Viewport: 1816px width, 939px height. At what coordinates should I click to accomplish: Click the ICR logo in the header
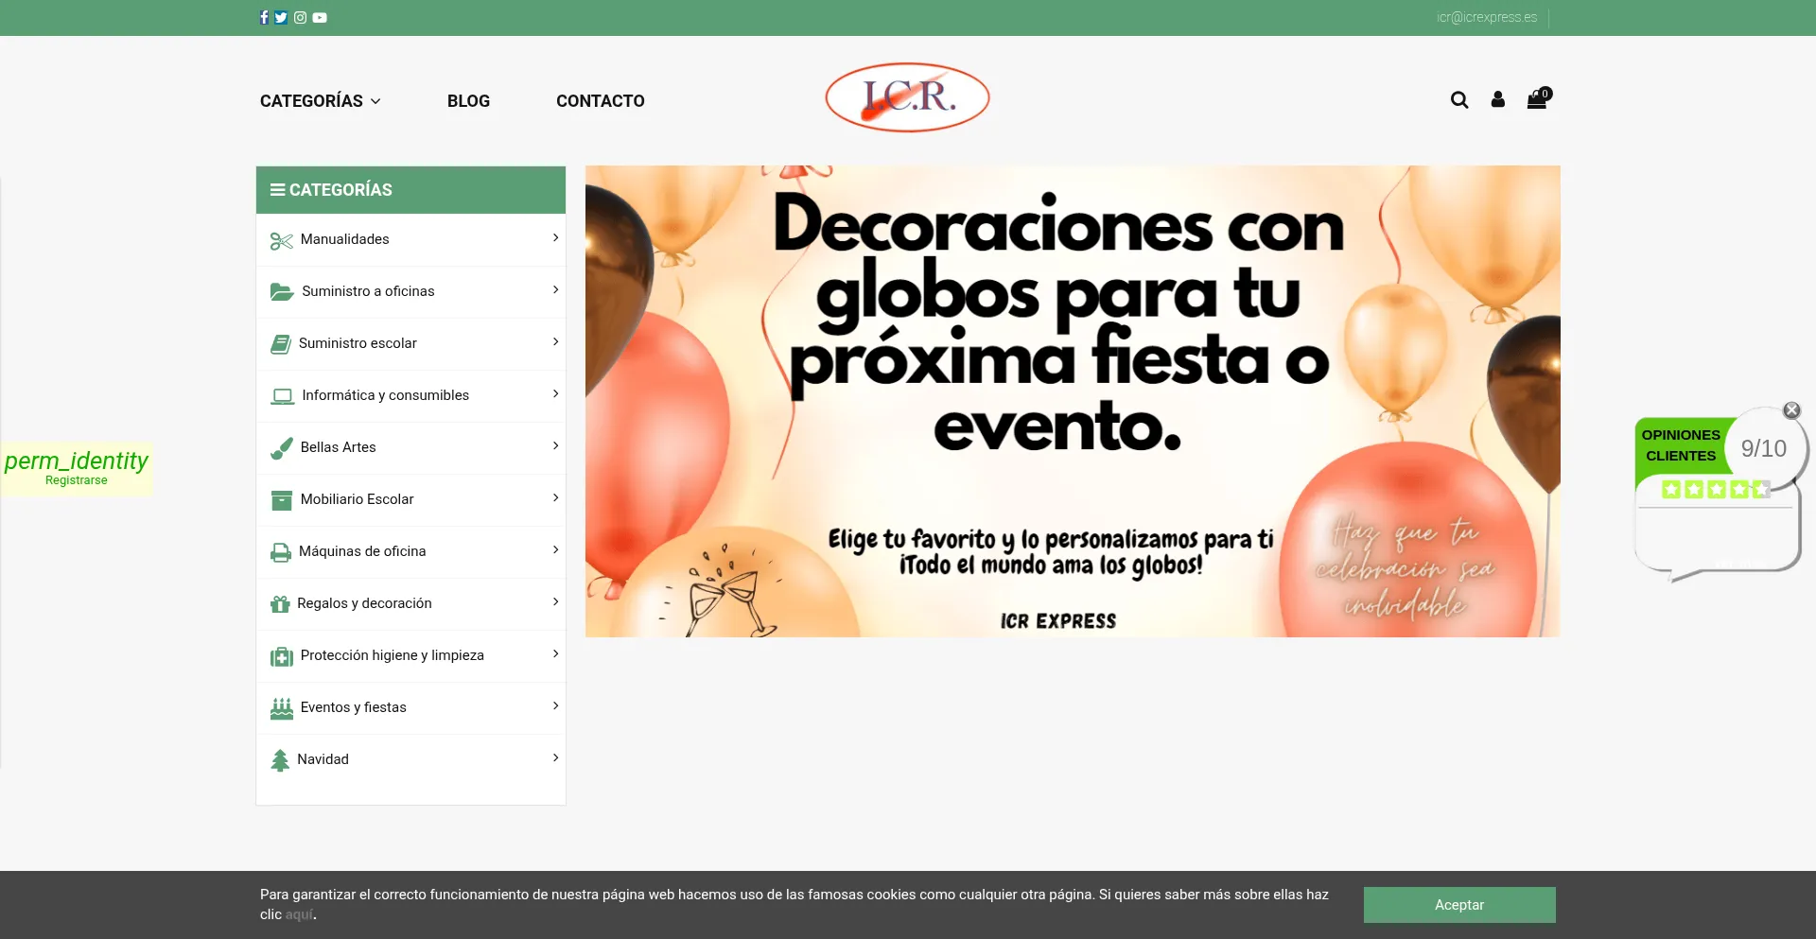(x=907, y=96)
